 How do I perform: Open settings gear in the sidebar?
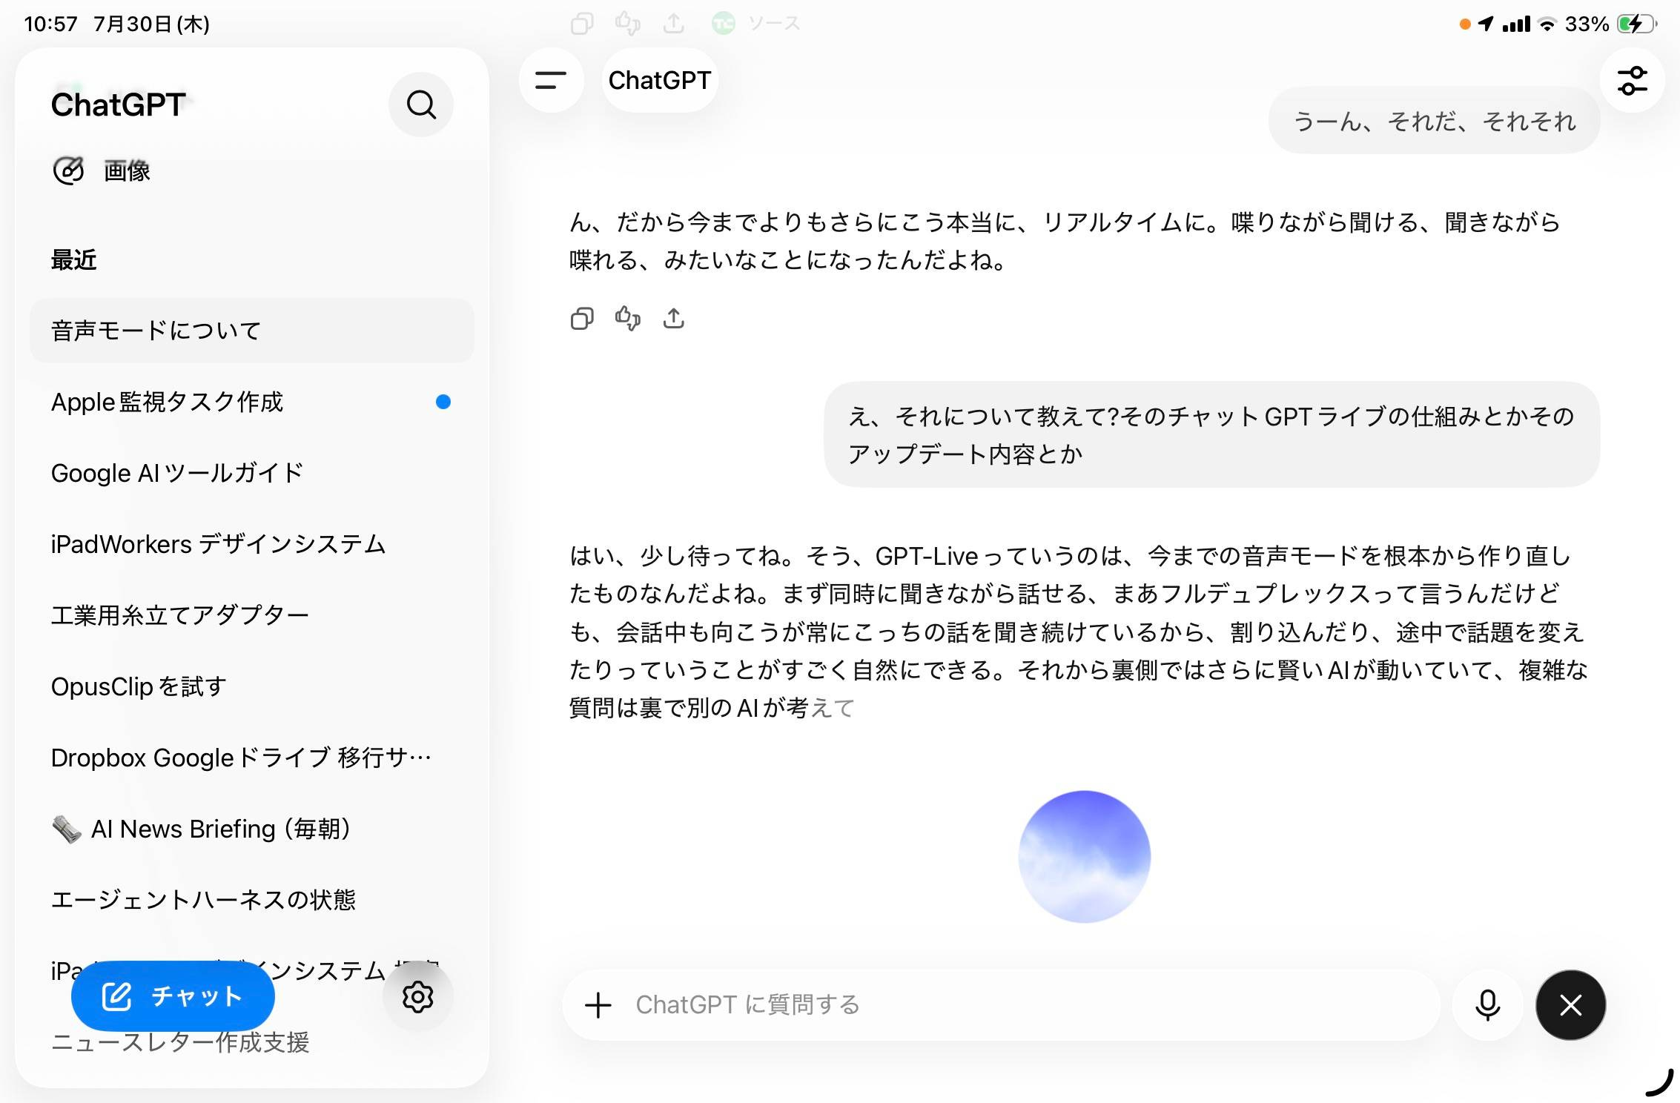(417, 996)
